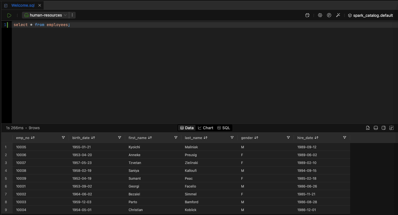The image size is (398, 215).
Task: Switch to the Data view tab
Action: coord(187,128)
